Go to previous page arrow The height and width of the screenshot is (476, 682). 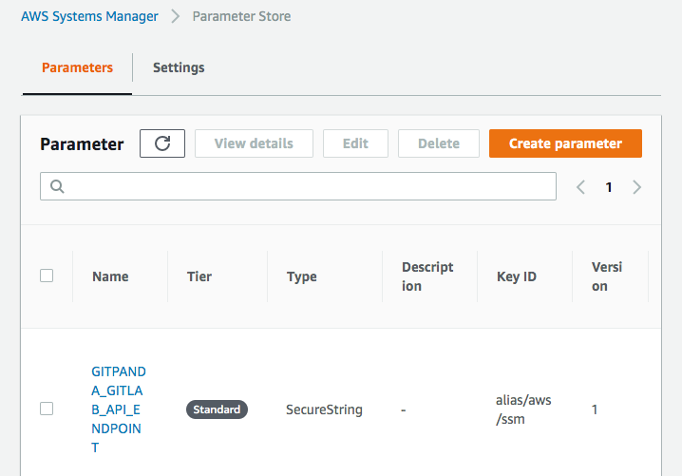point(580,187)
